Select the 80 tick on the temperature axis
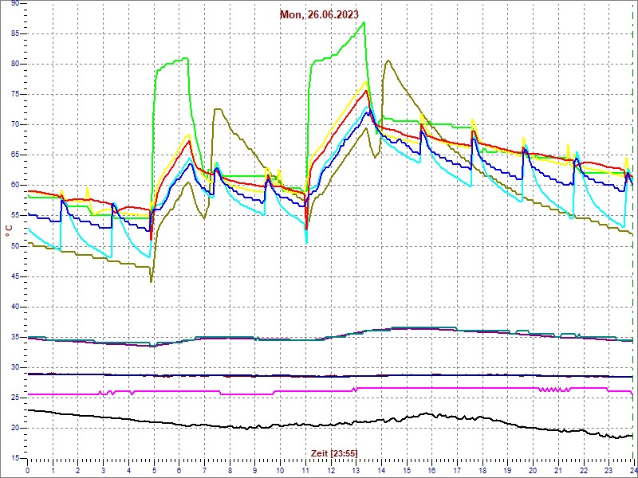The height and width of the screenshot is (478, 638). [x=15, y=65]
